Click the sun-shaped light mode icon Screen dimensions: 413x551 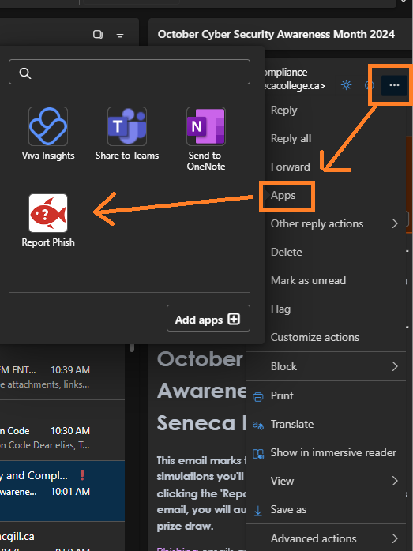pos(346,85)
